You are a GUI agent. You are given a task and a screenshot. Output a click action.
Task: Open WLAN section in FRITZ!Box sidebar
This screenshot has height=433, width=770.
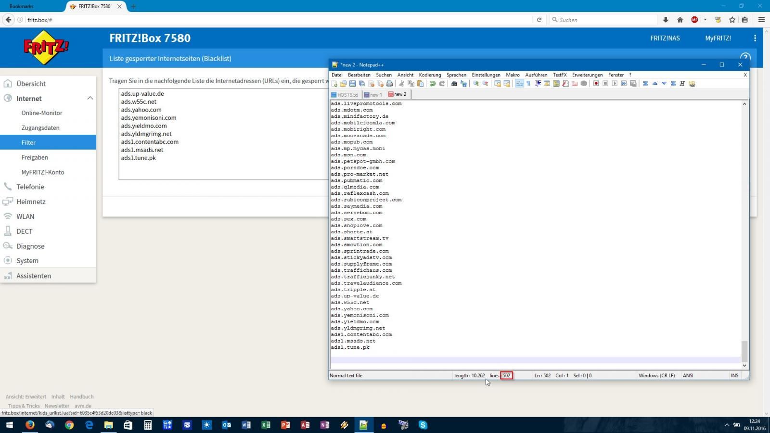[26, 216]
